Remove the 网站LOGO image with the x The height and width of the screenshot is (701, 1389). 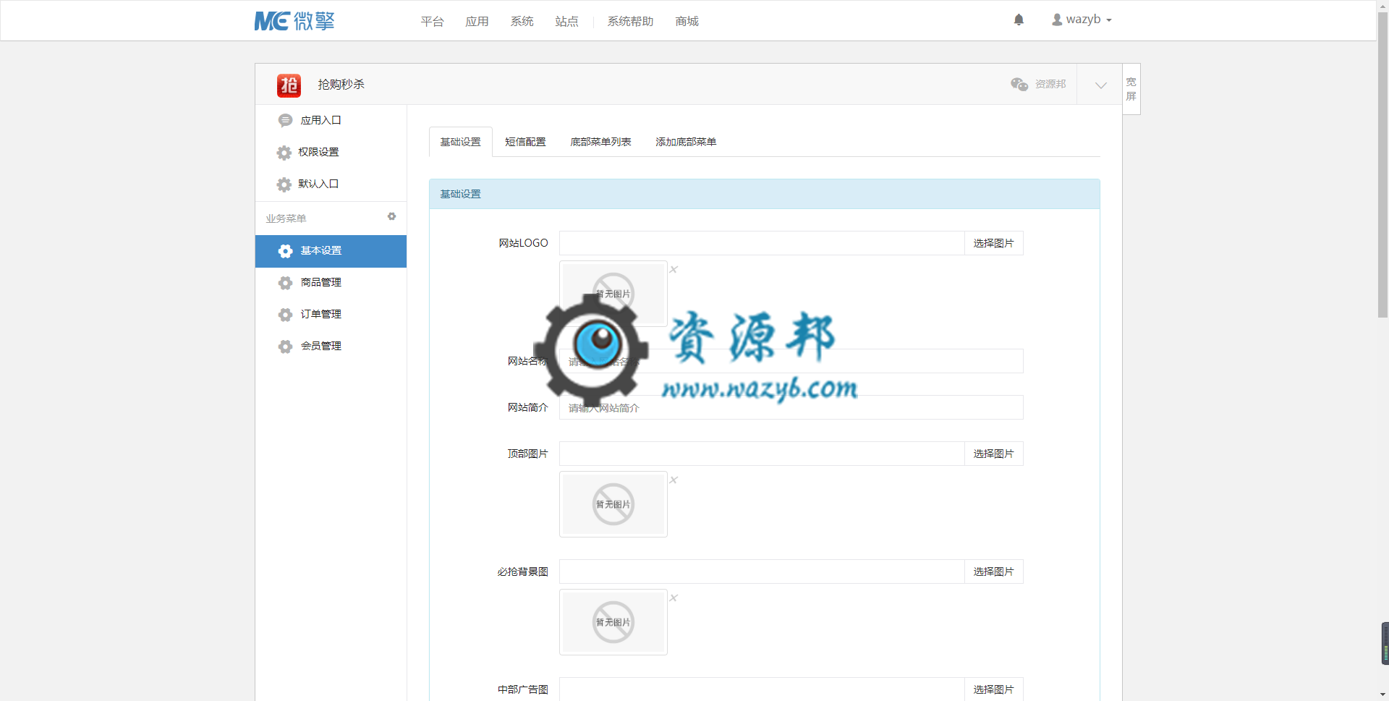pos(674,269)
